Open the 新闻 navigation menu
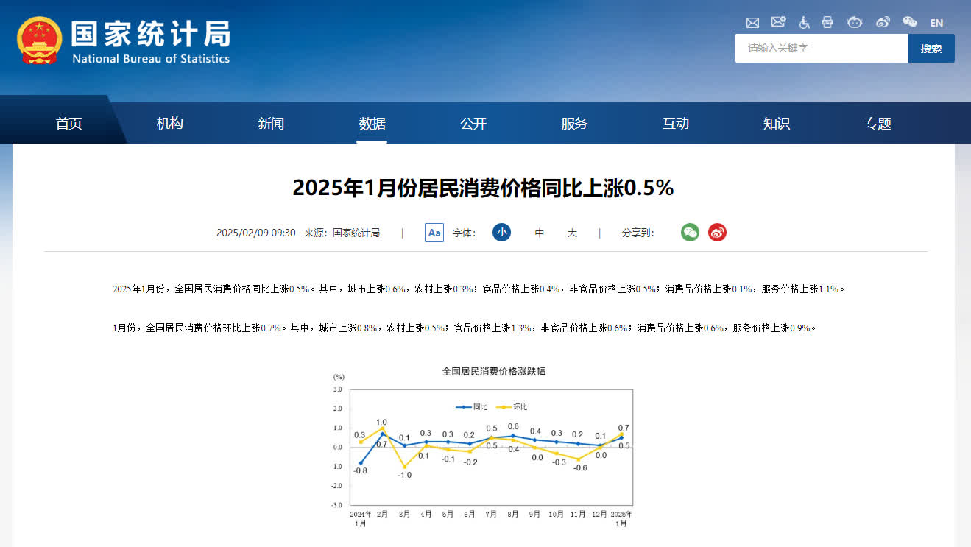The width and height of the screenshot is (971, 547). click(271, 124)
